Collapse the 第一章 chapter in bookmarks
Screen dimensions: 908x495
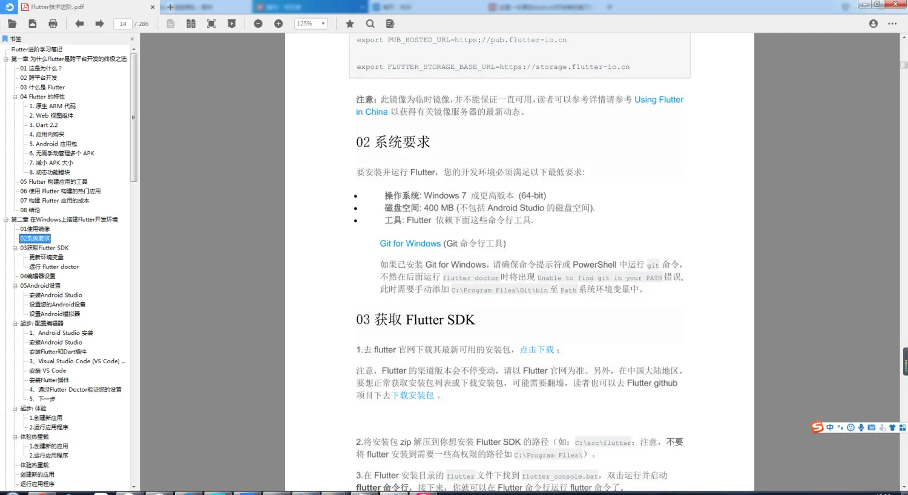coord(5,59)
